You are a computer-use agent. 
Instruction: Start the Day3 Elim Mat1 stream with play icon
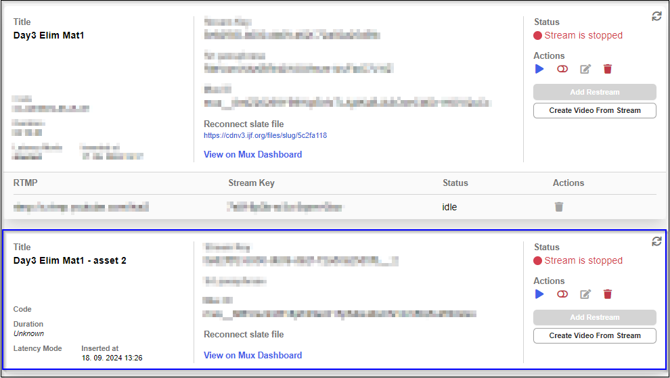tap(539, 69)
